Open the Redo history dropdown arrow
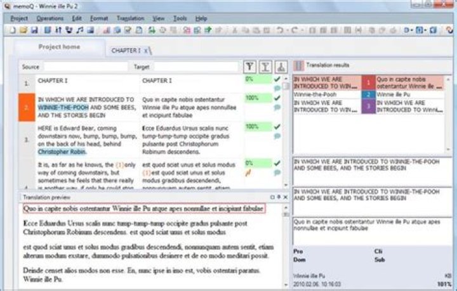The width and height of the screenshot is (457, 291). (302, 30)
